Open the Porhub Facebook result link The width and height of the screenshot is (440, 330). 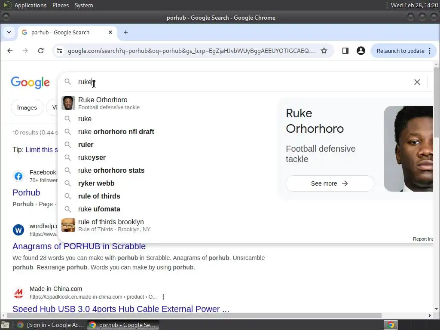coord(26,192)
